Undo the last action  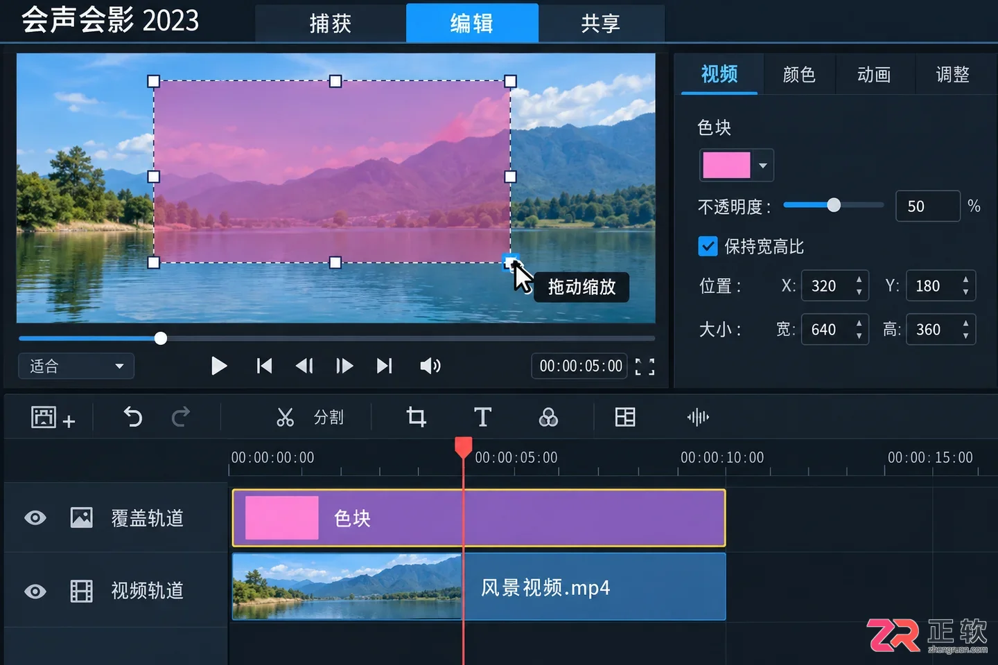[132, 417]
